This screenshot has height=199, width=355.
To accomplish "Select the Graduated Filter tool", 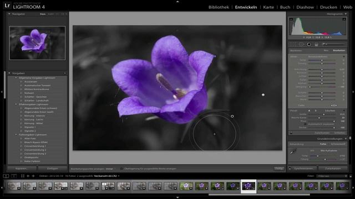I will click(x=317, y=44).
